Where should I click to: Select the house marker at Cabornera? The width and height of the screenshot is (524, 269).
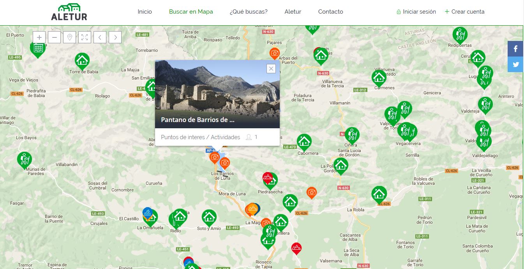pyautogui.click(x=304, y=142)
